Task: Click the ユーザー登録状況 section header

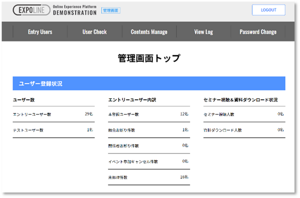Action: (41, 84)
